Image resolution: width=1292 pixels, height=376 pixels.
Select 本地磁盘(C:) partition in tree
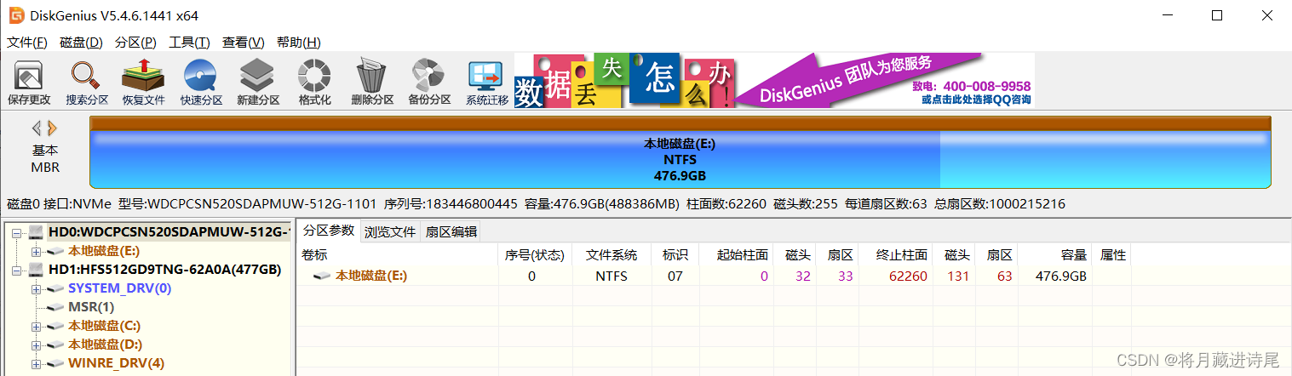104,326
